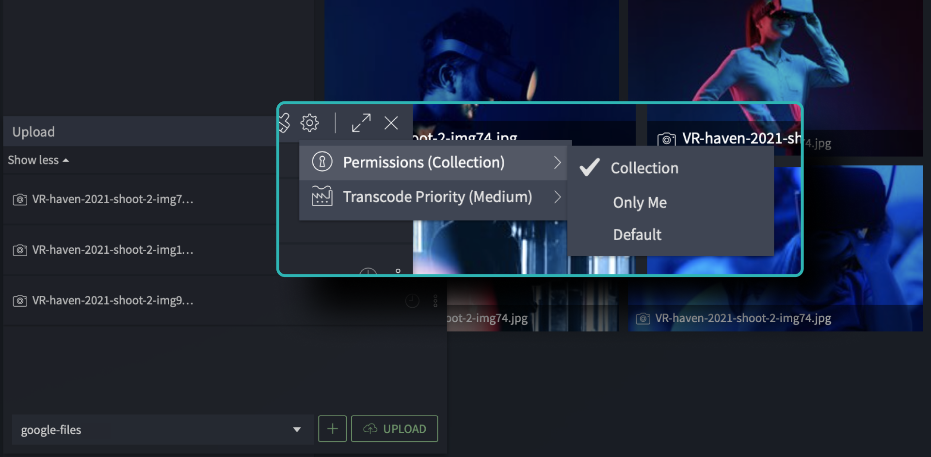Close the upload panel with X icon

coord(391,123)
